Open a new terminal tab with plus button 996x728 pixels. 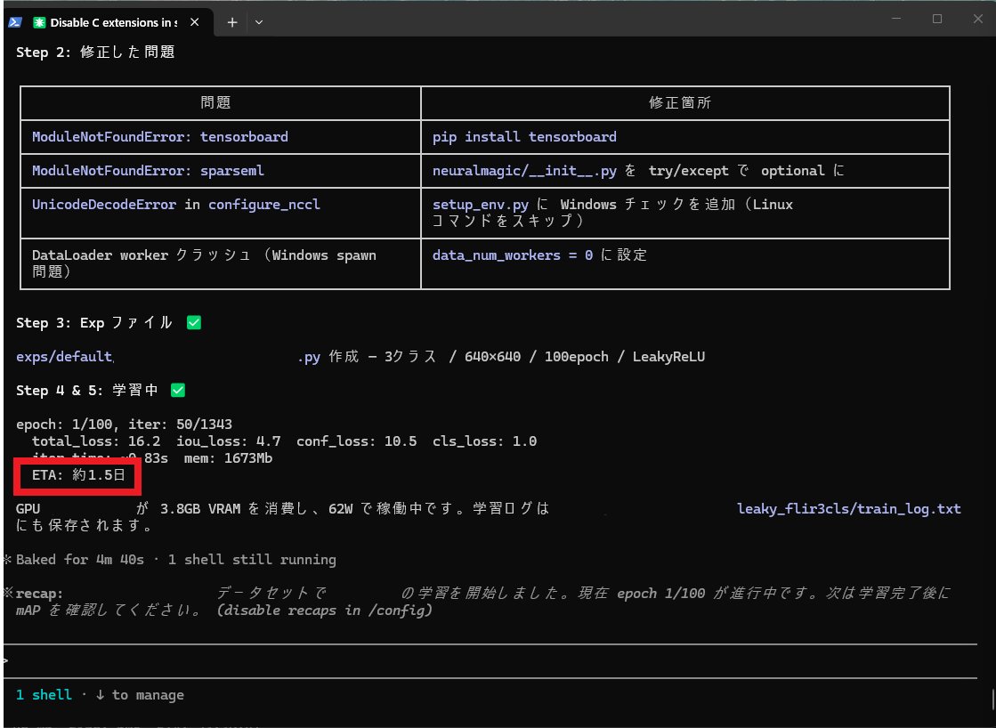tap(232, 22)
